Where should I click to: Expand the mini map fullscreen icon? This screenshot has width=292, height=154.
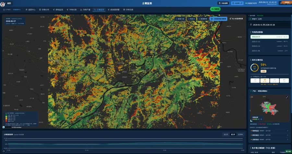pos(287,97)
